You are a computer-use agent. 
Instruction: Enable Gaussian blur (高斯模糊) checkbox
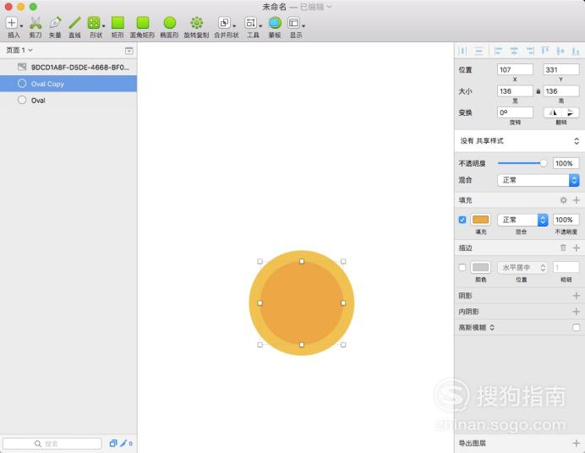[x=577, y=327]
